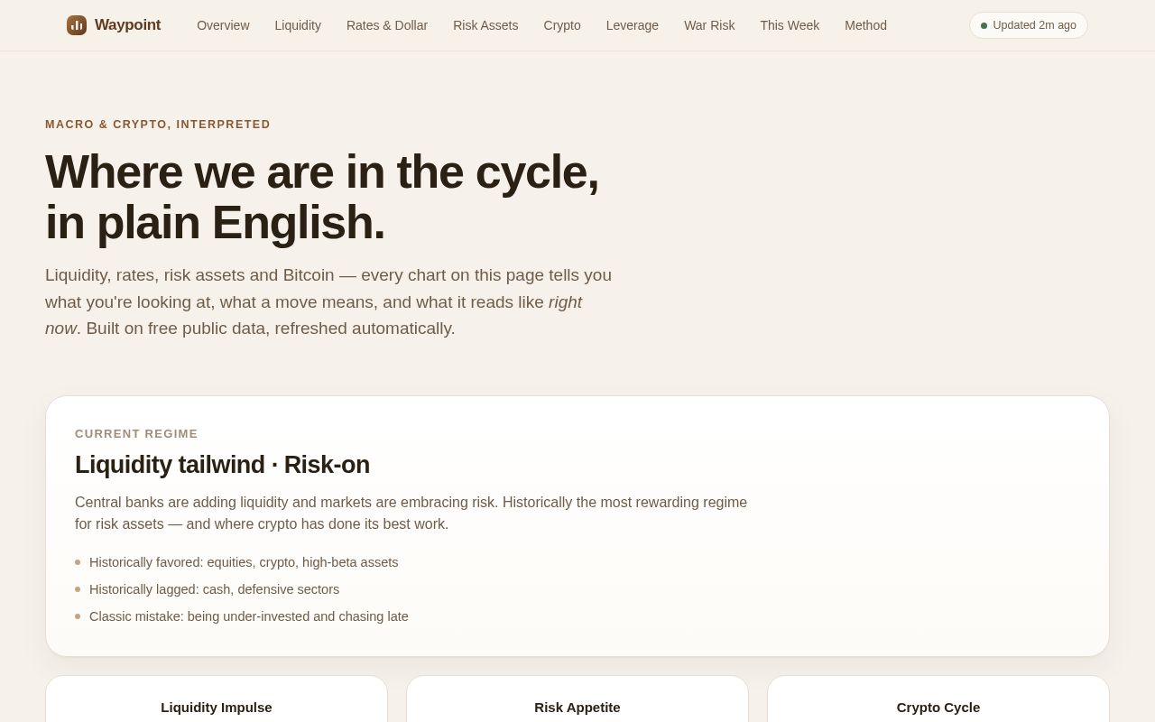Click the 'CURRENT REGIME' label
This screenshot has width=1155, height=722.
pyautogui.click(x=136, y=434)
